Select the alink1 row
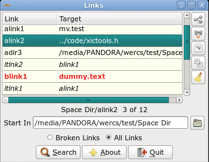Screen dimensions: 209x162 point(92,29)
